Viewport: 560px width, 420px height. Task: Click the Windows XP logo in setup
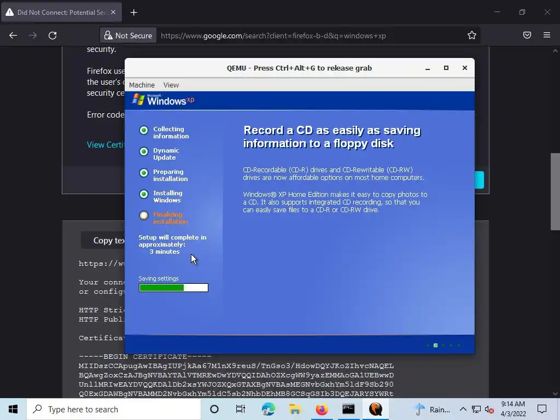(x=163, y=100)
